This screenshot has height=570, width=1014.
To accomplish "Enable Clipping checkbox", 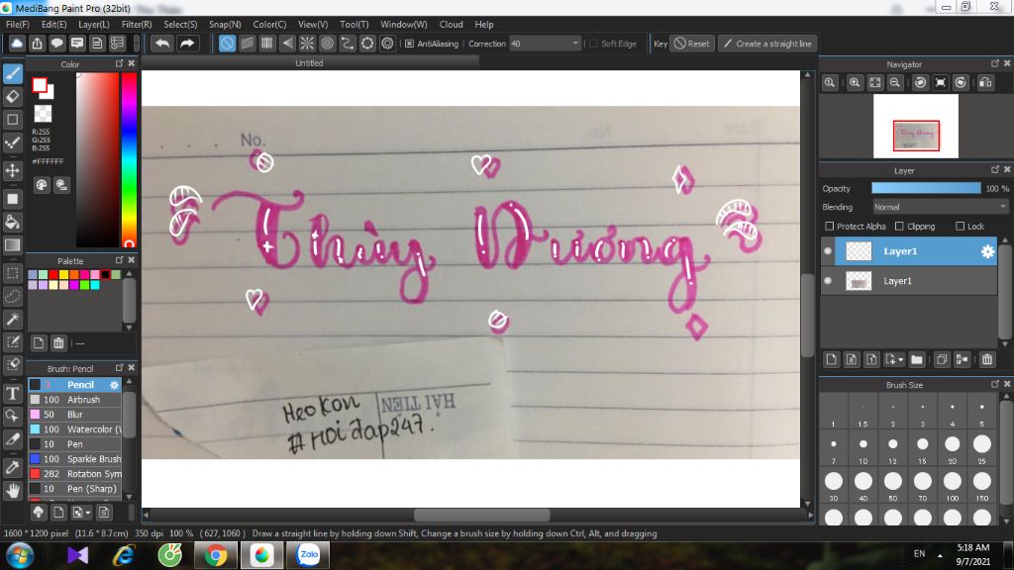I will tap(899, 227).
